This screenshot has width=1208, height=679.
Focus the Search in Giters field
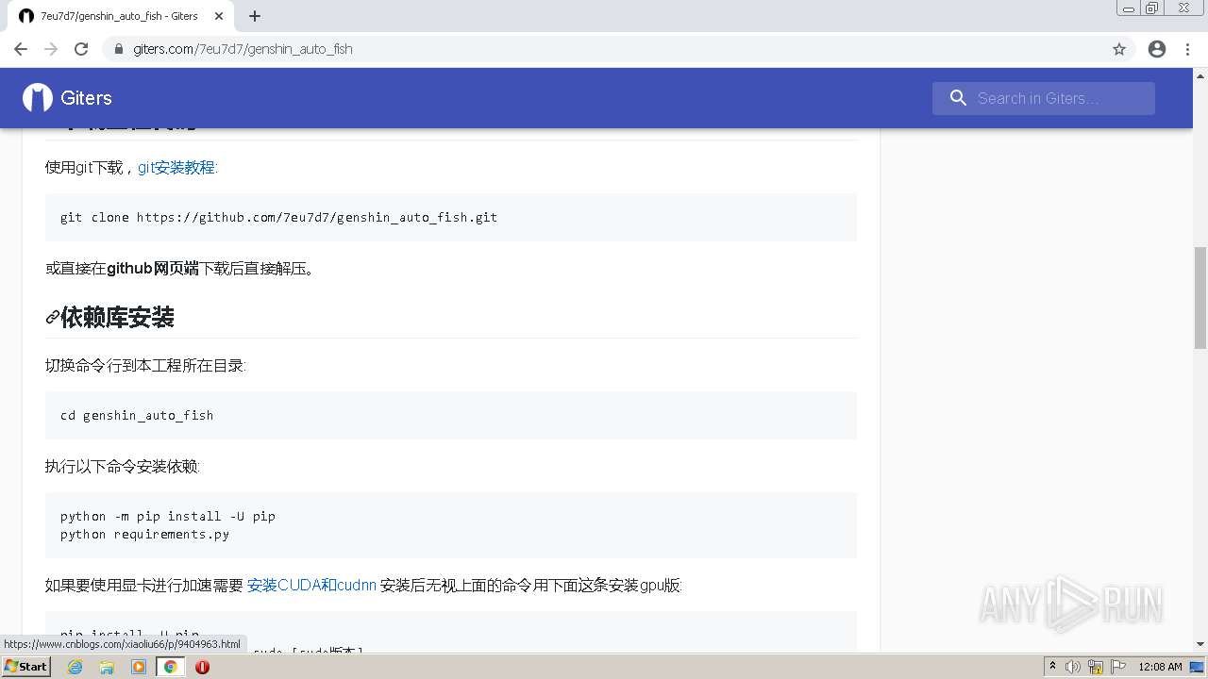(x=1044, y=98)
